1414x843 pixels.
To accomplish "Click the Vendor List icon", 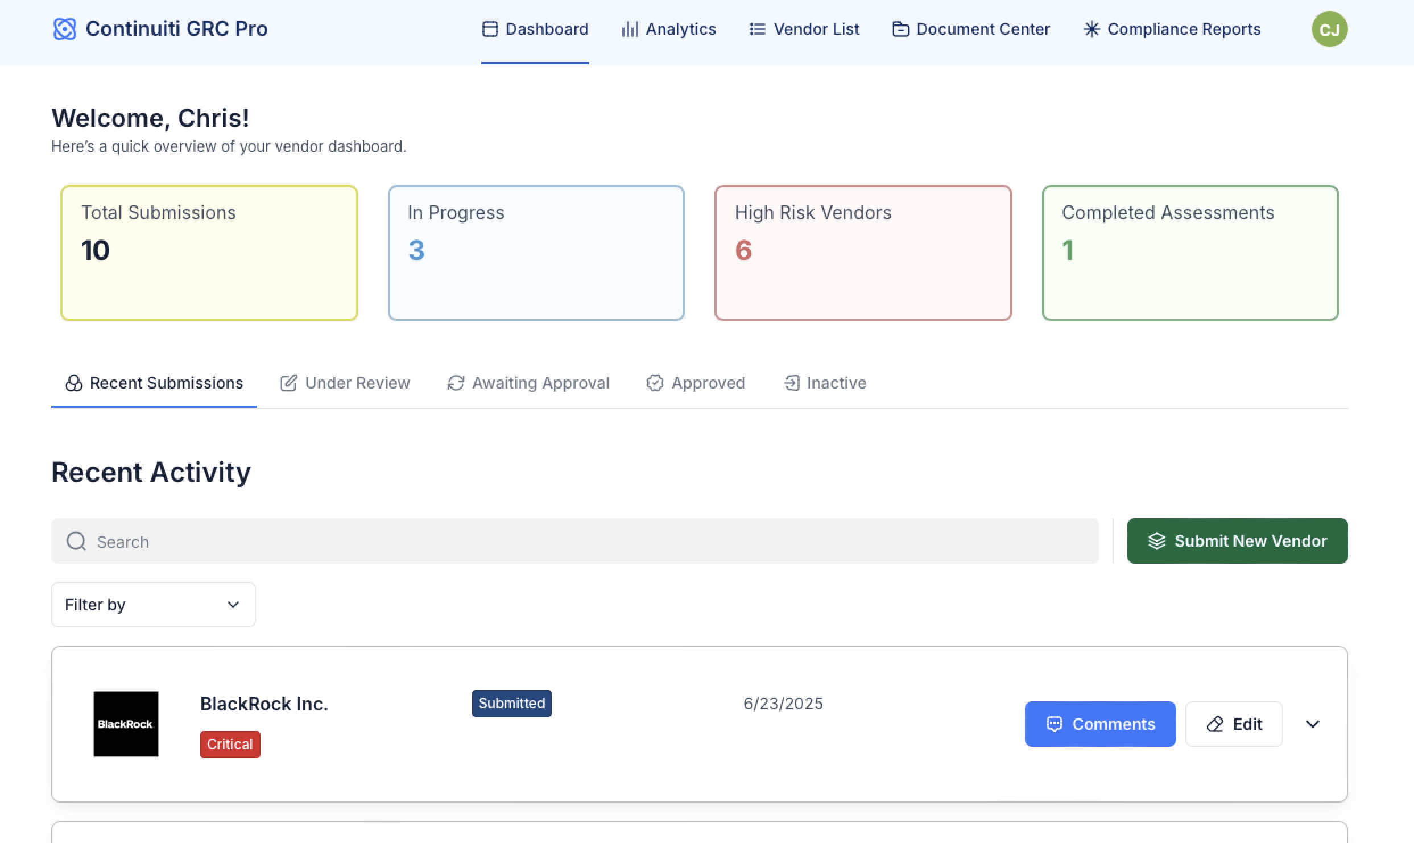I will [x=757, y=29].
